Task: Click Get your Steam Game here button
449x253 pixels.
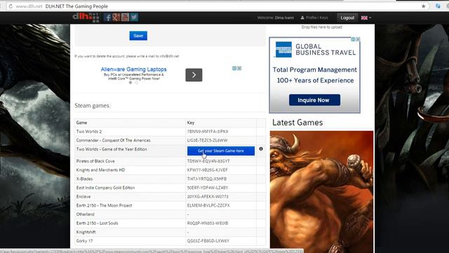Action: click(x=221, y=151)
